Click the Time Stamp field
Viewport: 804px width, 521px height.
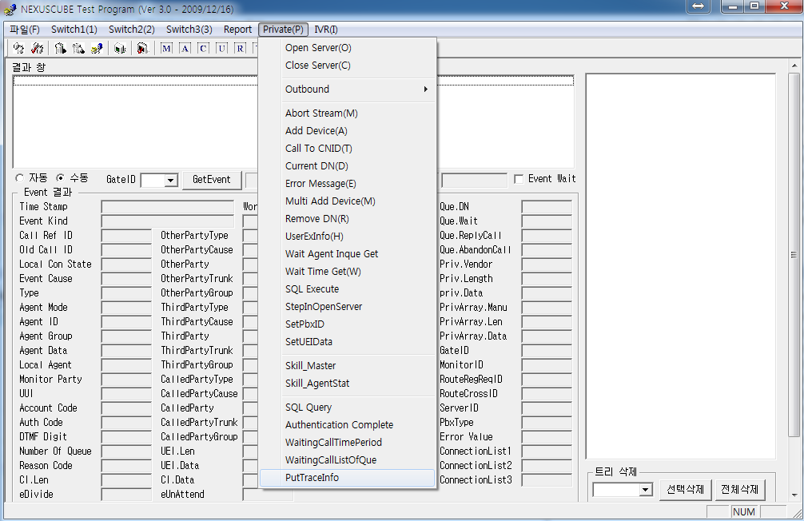click(168, 207)
